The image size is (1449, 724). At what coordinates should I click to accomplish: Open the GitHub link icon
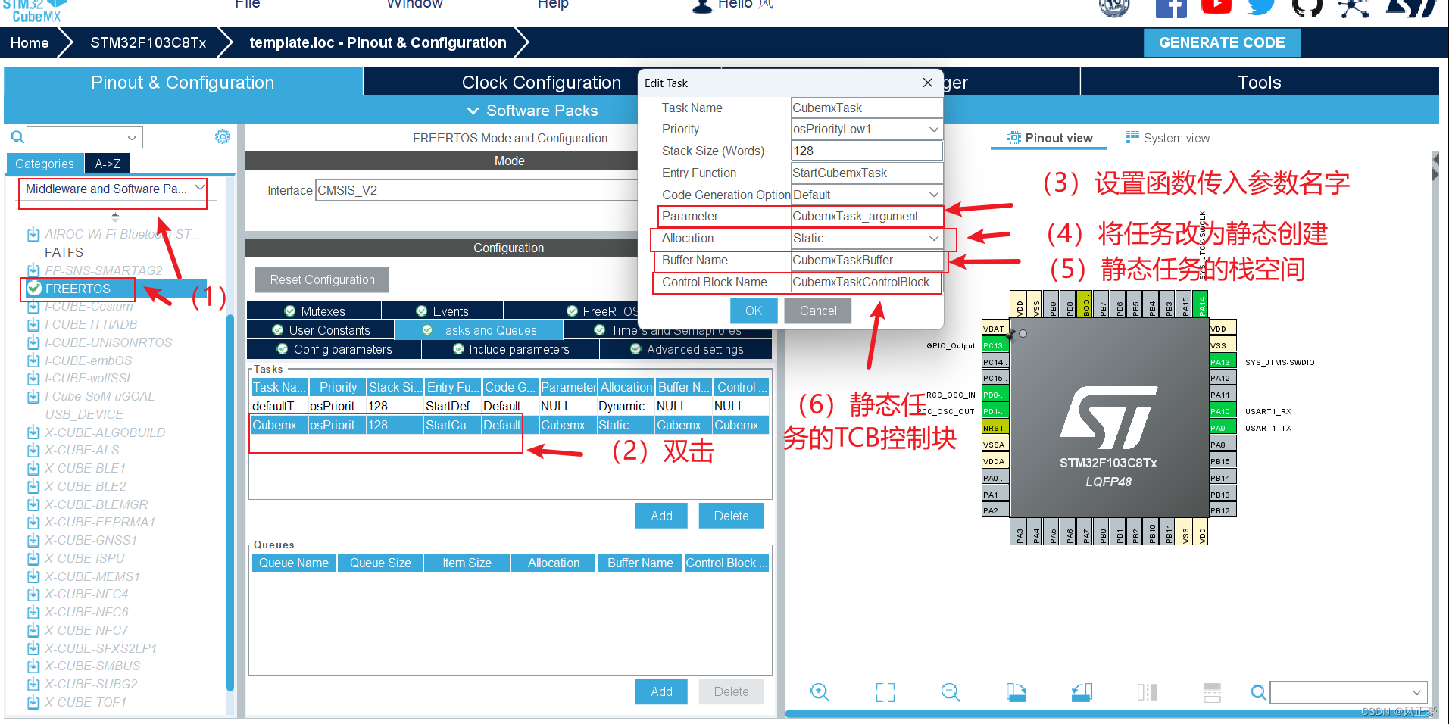[x=1307, y=7]
